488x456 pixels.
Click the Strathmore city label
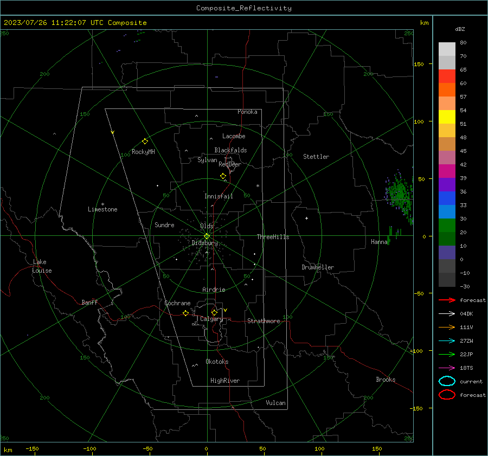(x=264, y=321)
